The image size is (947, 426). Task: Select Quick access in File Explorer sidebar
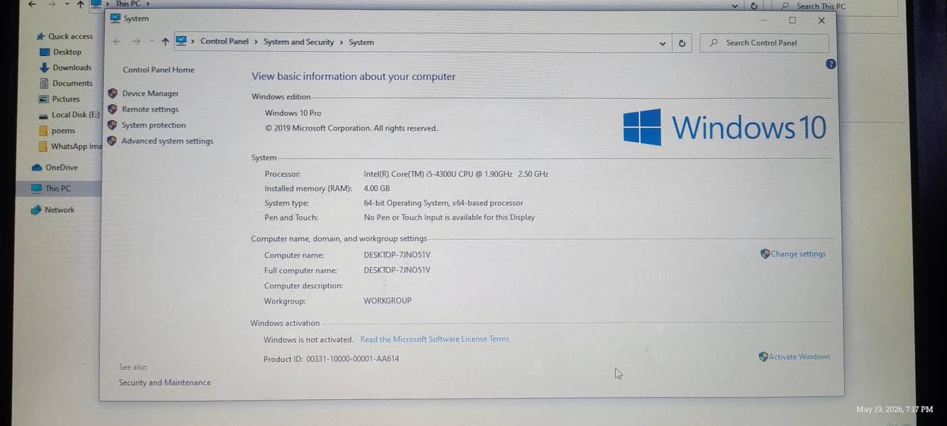(x=70, y=36)
